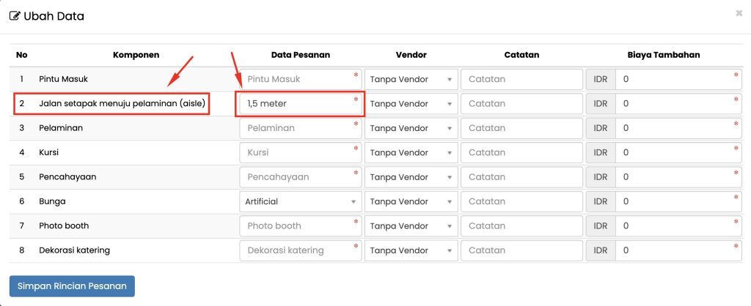Click Simpan Rincian Pesanan button

tap(72, 286)
